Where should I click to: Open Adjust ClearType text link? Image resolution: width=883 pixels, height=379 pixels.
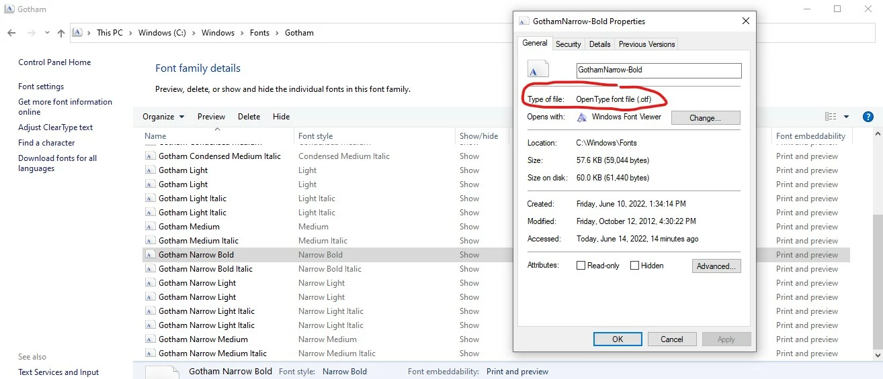point(56,127)
